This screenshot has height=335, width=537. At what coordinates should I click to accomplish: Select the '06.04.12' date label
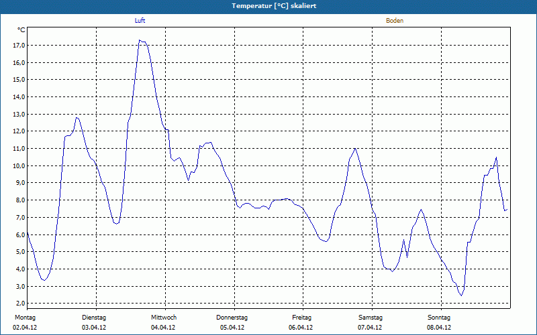coord(301,328)
